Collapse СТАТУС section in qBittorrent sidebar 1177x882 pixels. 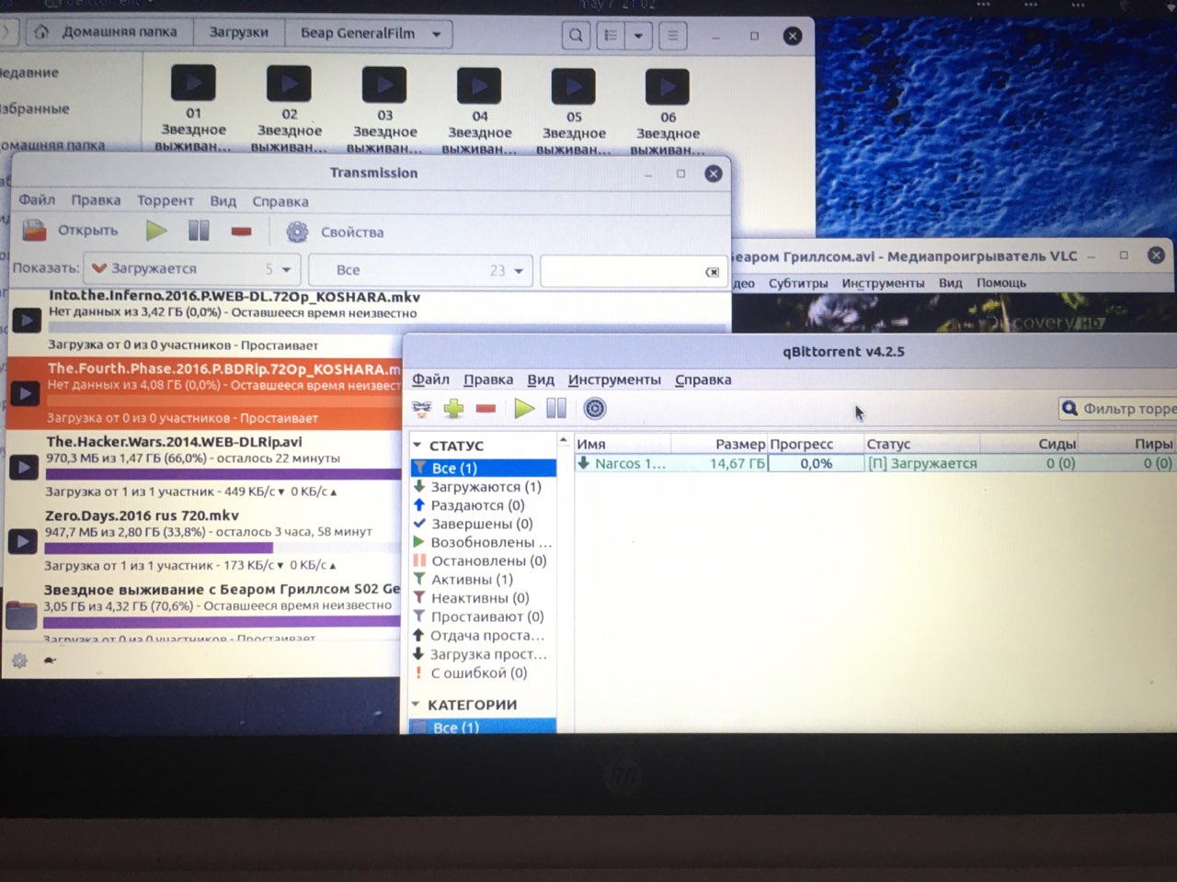coord(417,445)
